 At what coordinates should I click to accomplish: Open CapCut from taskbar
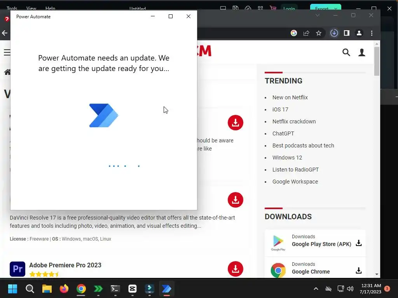[133, 289]
